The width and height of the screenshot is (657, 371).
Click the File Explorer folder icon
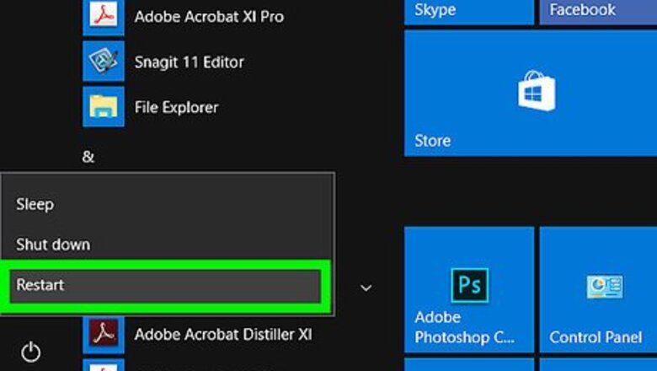[x=104, y=107]
